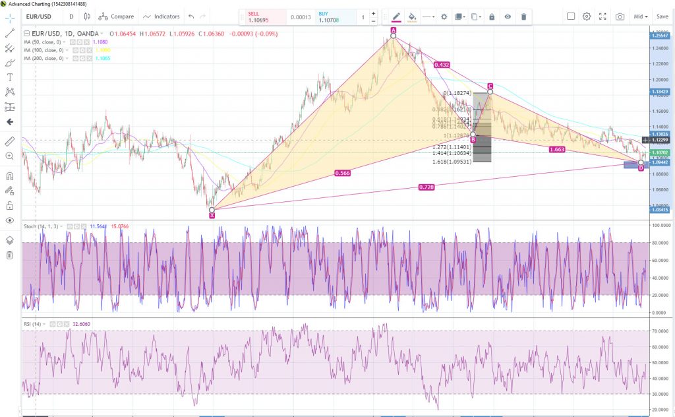Decrease order quantity with minus
Image resolution: width=675 pixels, height=417 pixels.
[373, 20]
